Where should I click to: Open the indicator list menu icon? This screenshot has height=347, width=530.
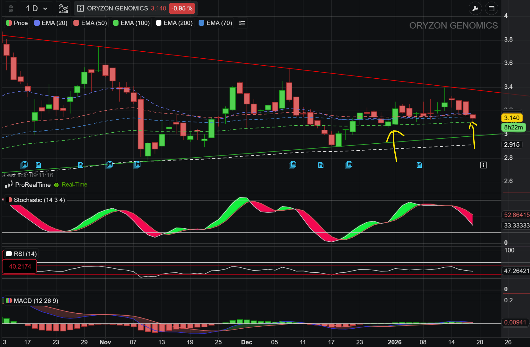pos(242,23)
